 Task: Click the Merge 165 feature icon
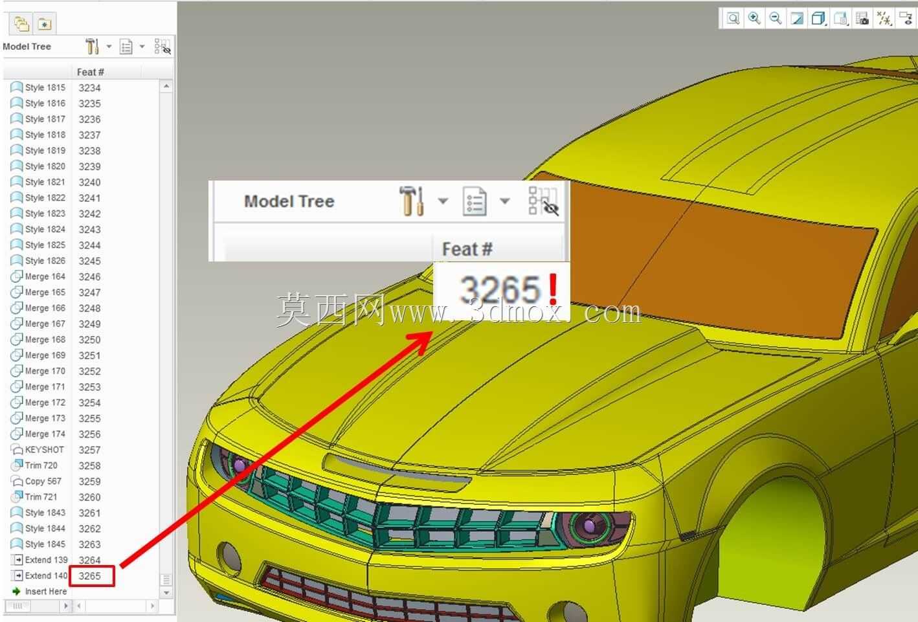17,292
